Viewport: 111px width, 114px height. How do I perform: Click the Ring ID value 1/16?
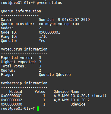click(43, 37)
